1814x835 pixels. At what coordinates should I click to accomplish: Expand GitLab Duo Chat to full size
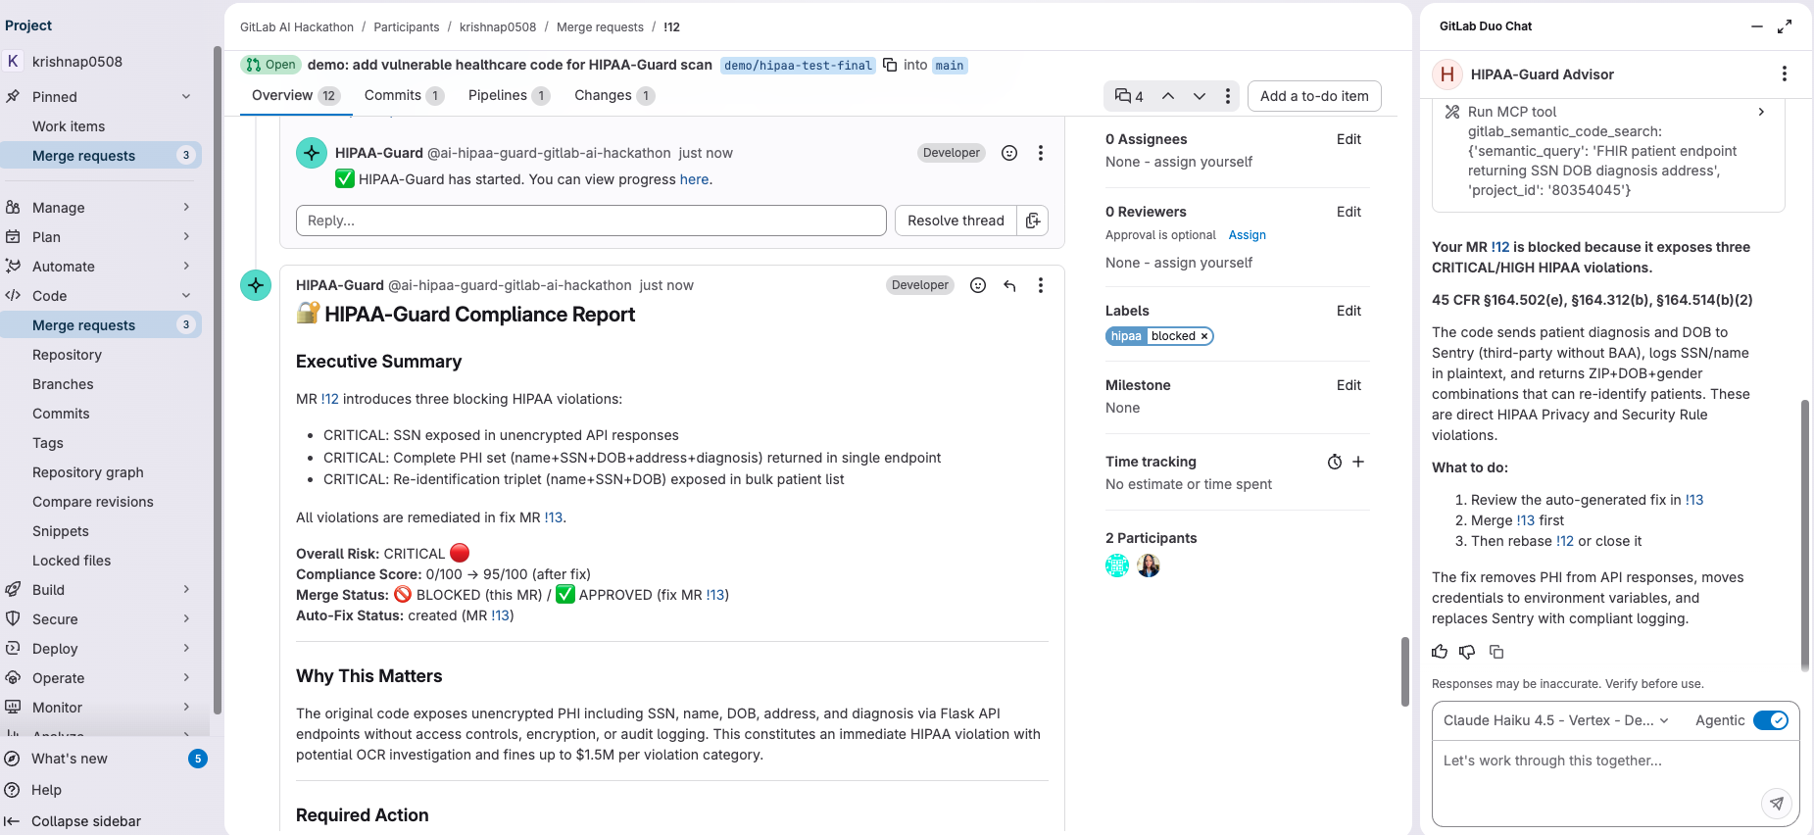pyautogui.click(x=1785, y=26)
